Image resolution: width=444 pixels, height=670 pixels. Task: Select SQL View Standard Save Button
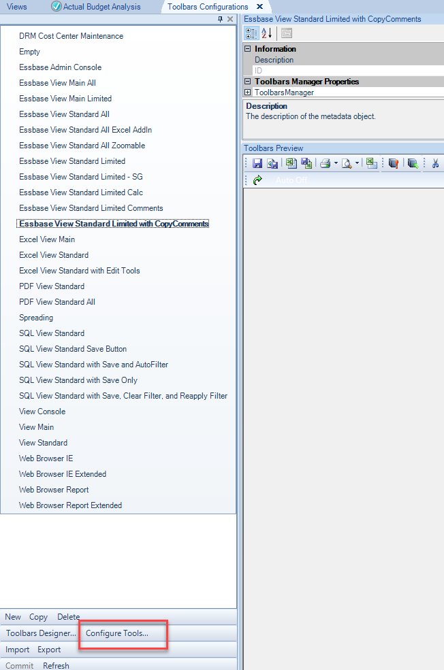click(x=73, y=349)
